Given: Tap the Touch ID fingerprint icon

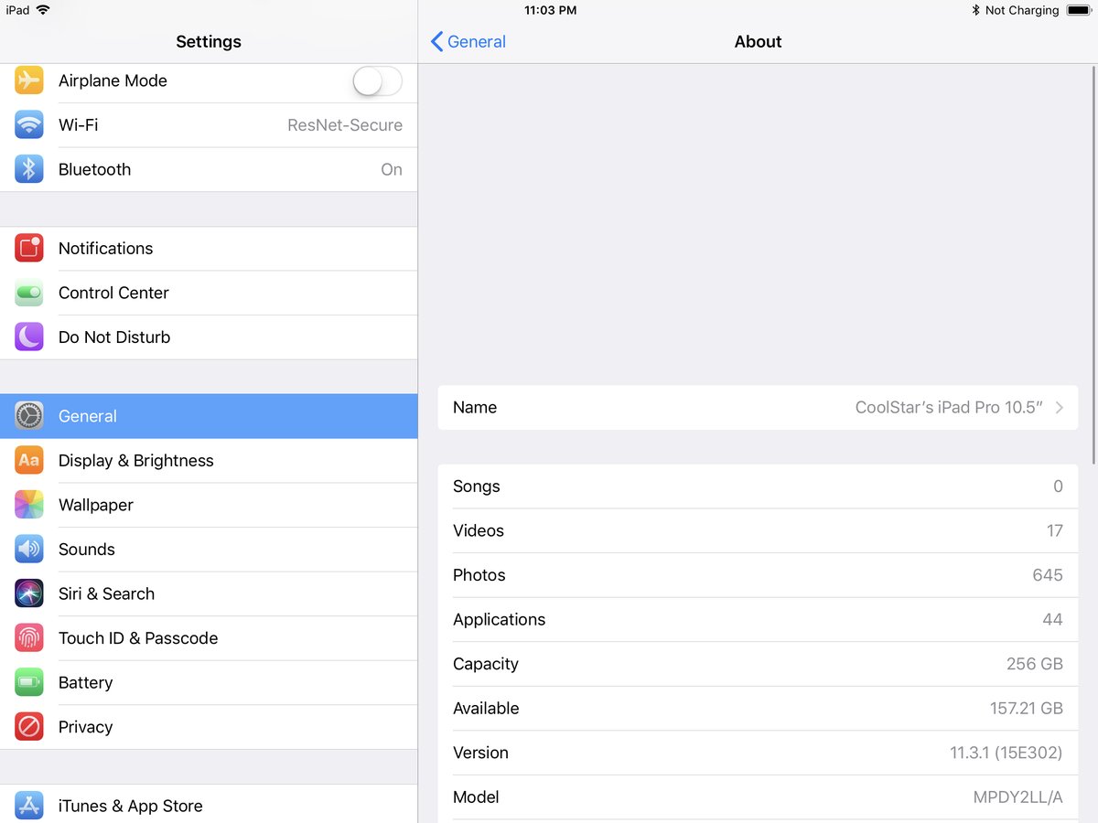Looking at the screenshot, I should (29, 638).
